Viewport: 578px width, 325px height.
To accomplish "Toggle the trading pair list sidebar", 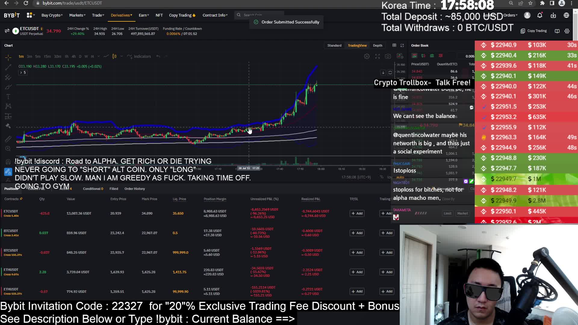I will pyautogui.click(x=7, y=31).
